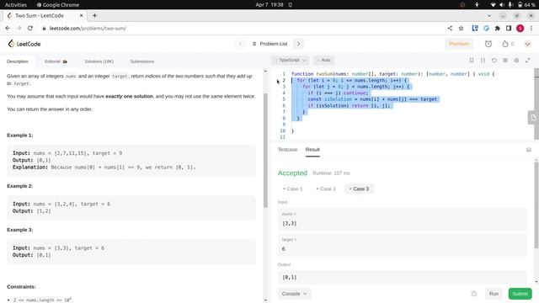
Task: Open the clock showing Apr 7 19:38
Action: pyautogui.click(x=269, y=4)
